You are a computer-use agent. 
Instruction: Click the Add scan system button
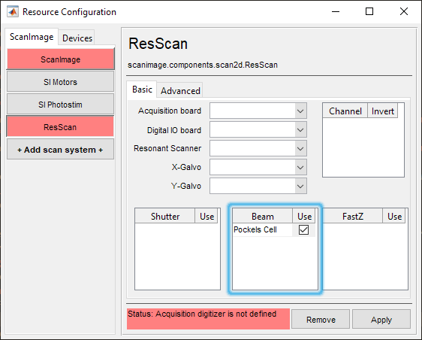tap(60, 150)
